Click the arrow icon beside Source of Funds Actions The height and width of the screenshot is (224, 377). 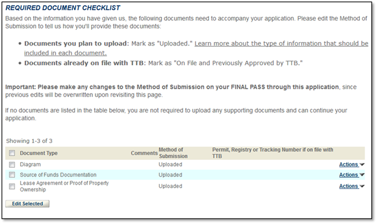362,175
